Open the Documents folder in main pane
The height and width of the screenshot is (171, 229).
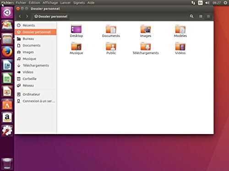(111, 29)
